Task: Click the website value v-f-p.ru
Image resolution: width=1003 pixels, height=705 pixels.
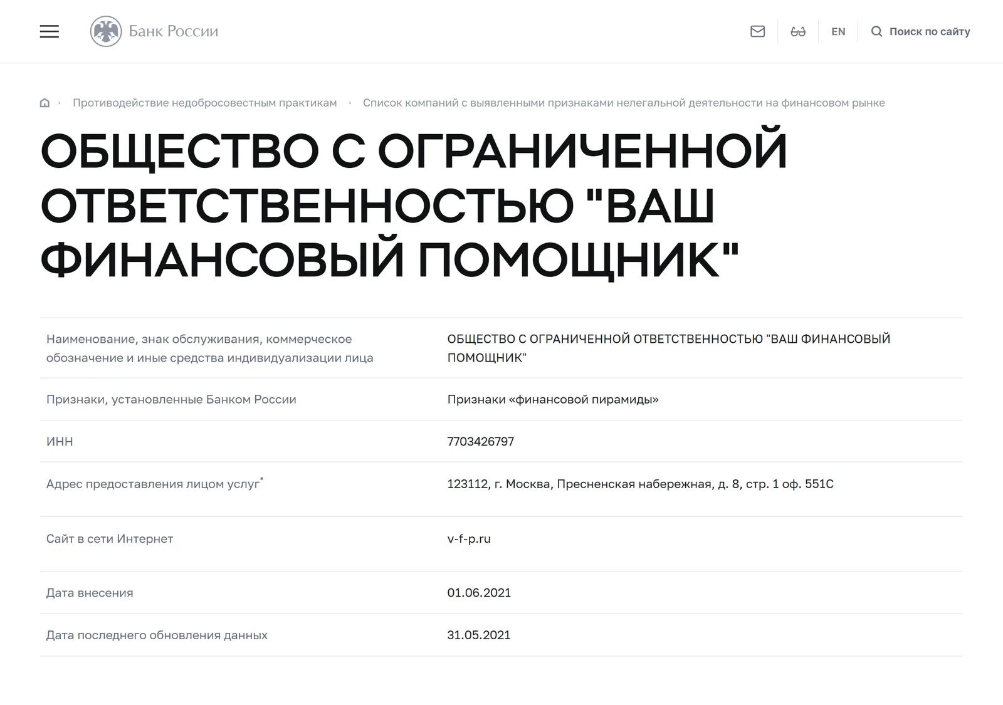Action: 469,539
